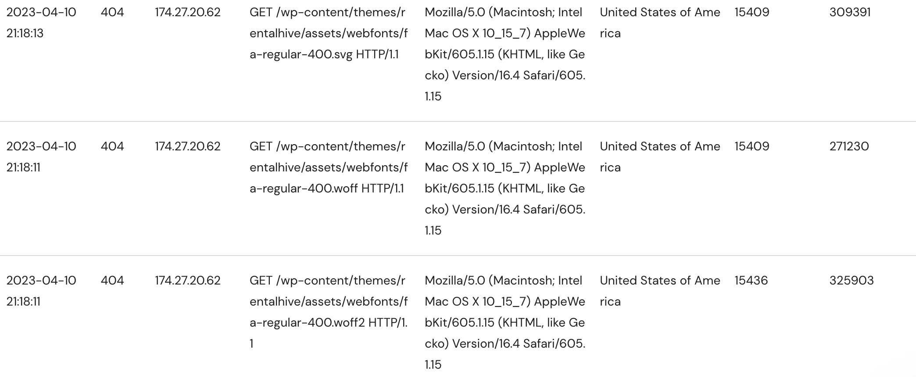Select the fa-regular-400.svg request text
Screen dimensions: 916x377
tap(329, 33)
